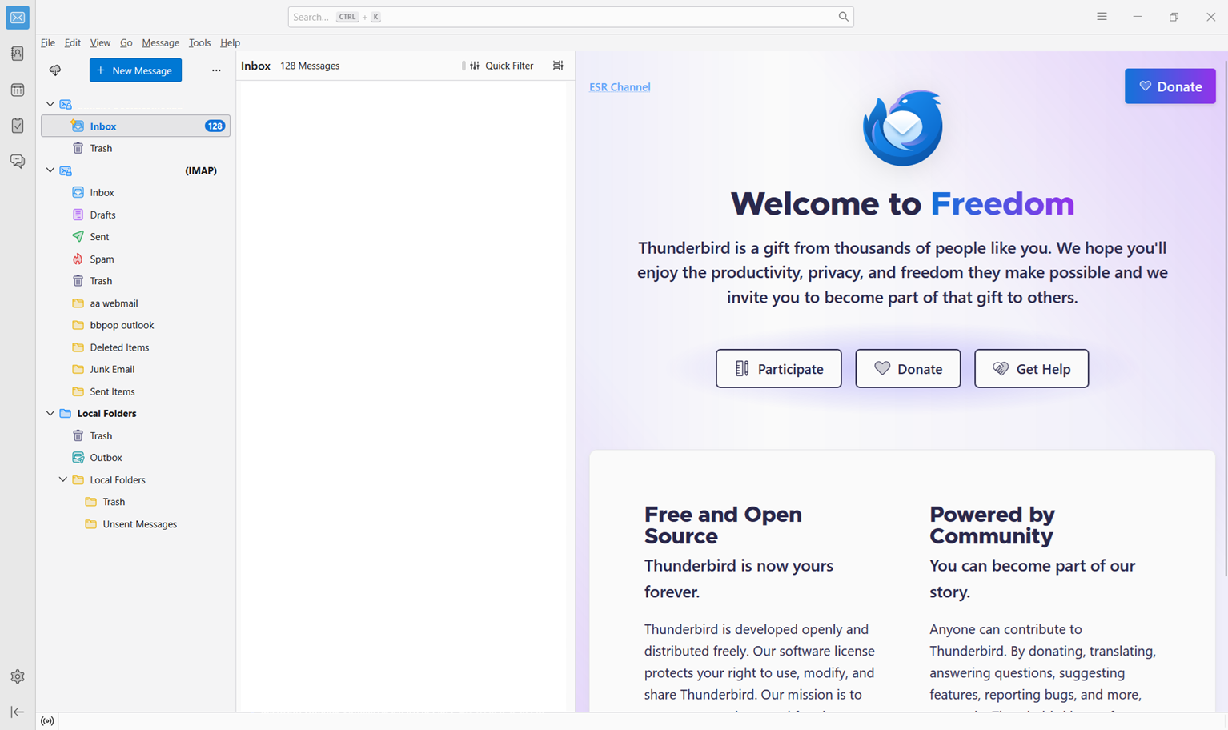Screen dimensions: 1228x730
Task: Click the welcome page vertical scrollbar
Action: (x=1224, y=319)
